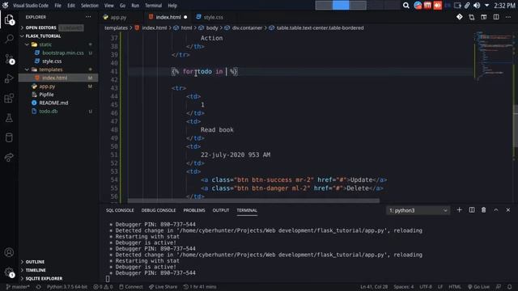Image resolution: width=518 pixels, height=291 pixels.
Task: Click the source control diamond icon in editor toolbar
Action: pos(459,17)
